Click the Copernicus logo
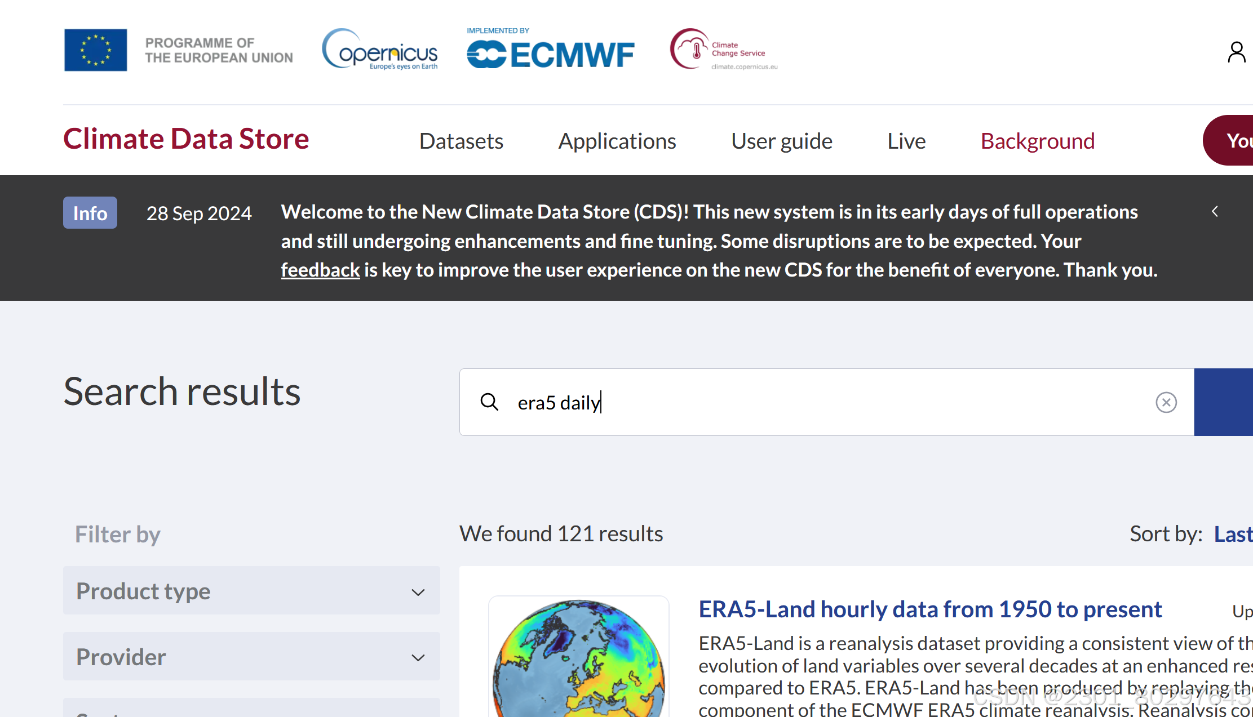Image resolution: width=1253 pixels, height=717 pixels. click(x=380, y=51)
